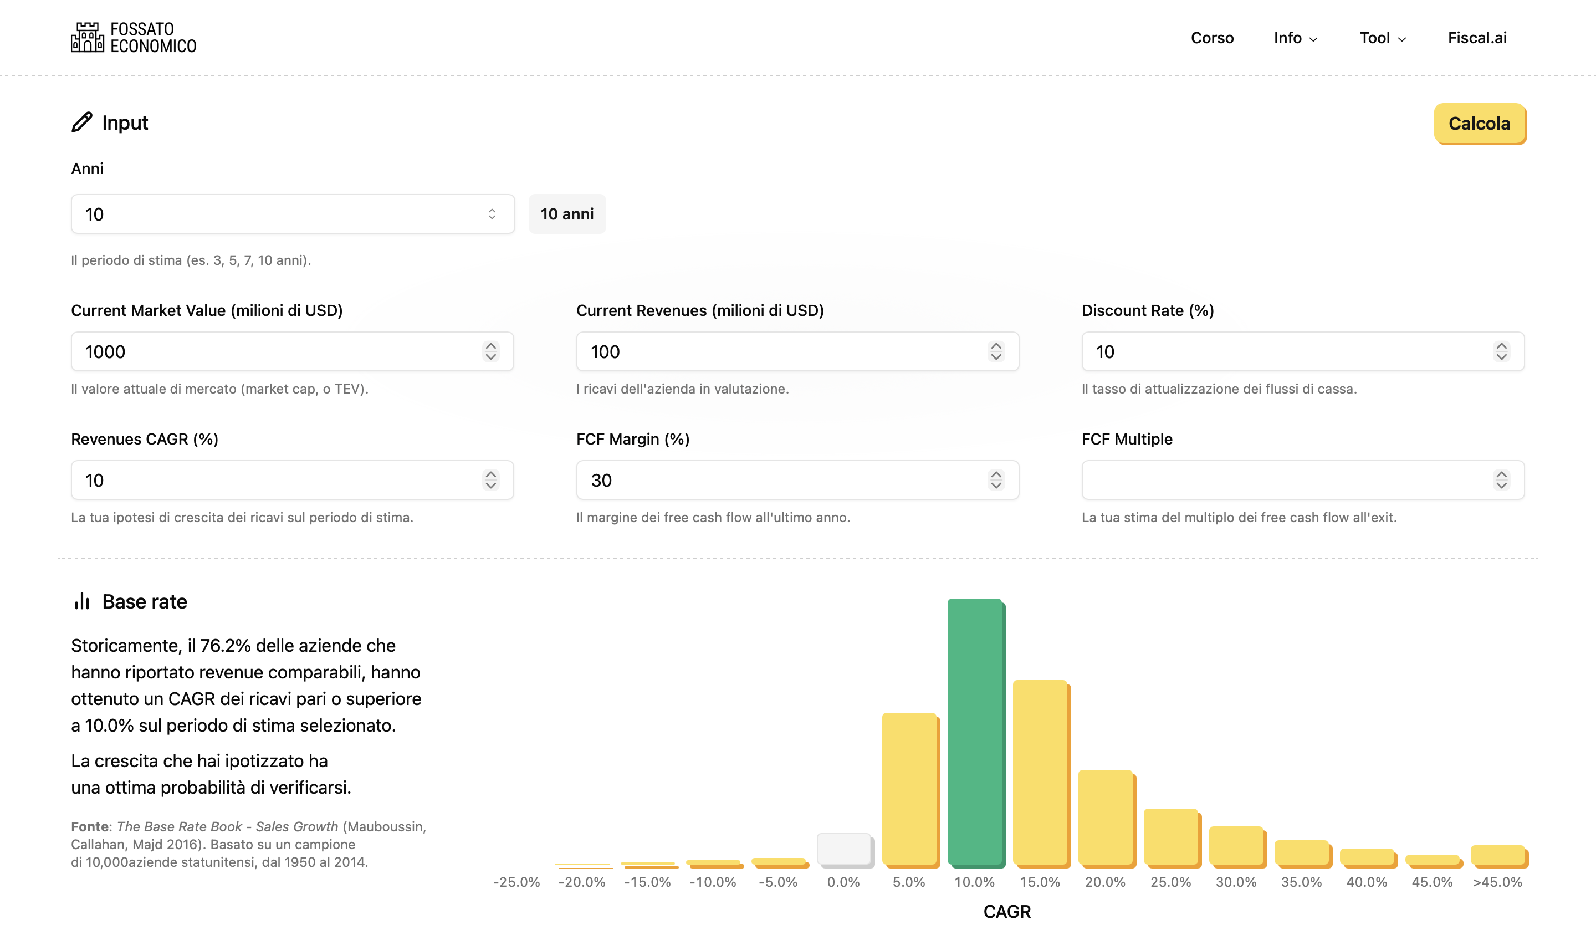Click the Anni field stepper arrows
The image size is (1596, 940).
tap(492, 214)
